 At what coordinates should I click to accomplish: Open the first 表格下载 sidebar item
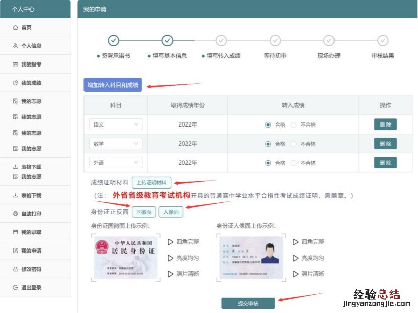pos(31,167)
